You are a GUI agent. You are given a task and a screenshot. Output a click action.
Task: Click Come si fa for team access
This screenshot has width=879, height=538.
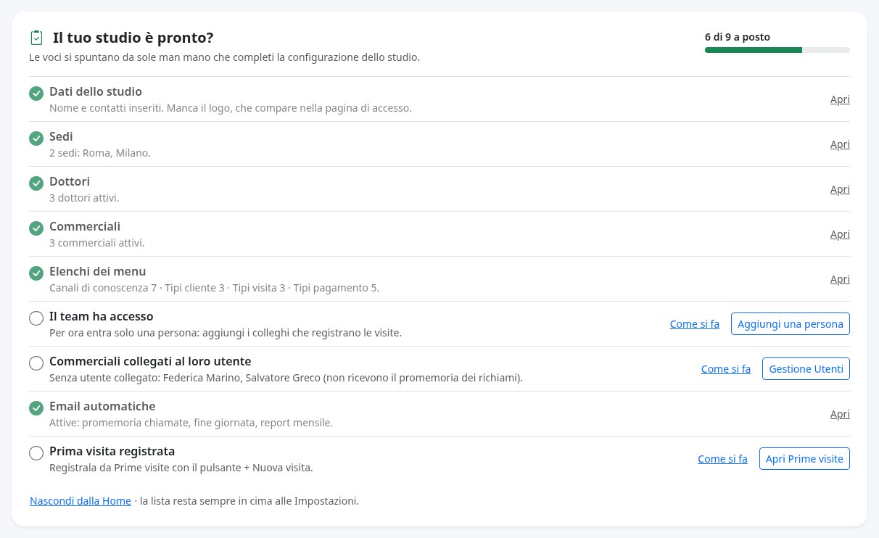[x=695, y=324]
